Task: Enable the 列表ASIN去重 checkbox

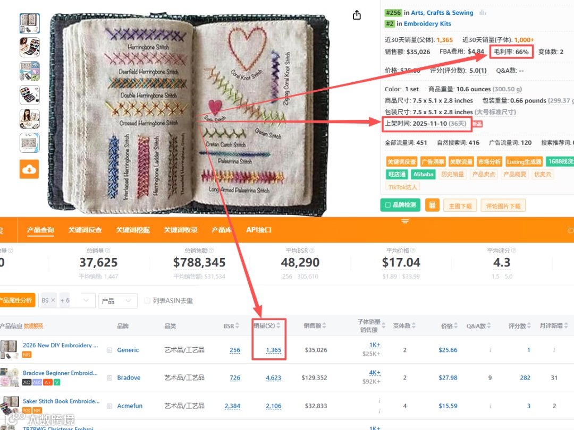Action: tap(147, 300)
